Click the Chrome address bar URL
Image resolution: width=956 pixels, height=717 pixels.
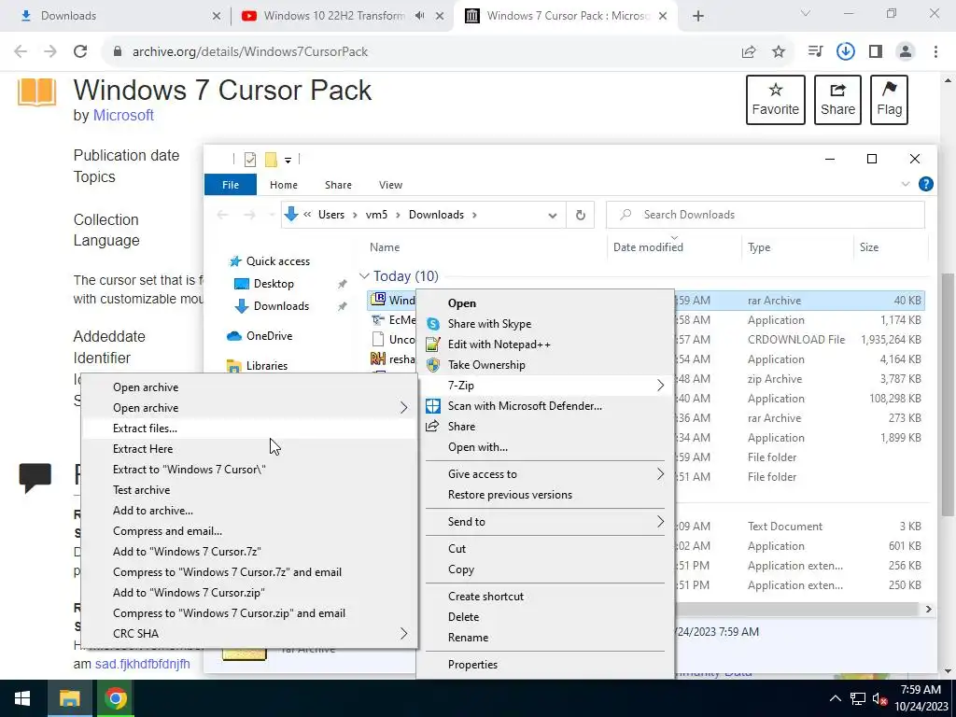(x=250, y=52)
